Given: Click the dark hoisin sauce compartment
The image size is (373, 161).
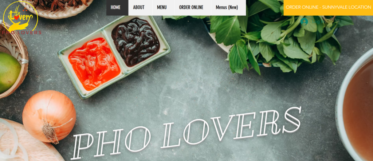Looking at the screenshot, I should click(136, 42).
